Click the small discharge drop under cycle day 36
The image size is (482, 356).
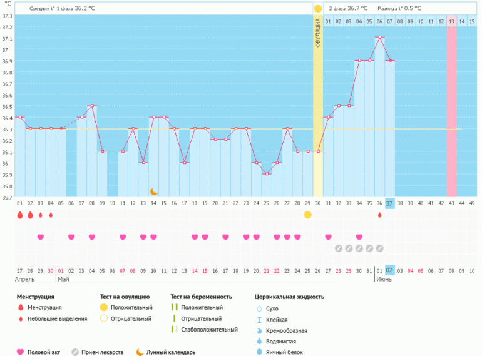(x=379, y=215)
